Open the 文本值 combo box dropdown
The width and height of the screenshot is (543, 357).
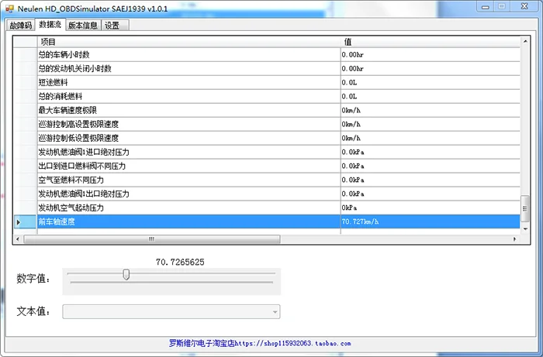pos(275,312)
